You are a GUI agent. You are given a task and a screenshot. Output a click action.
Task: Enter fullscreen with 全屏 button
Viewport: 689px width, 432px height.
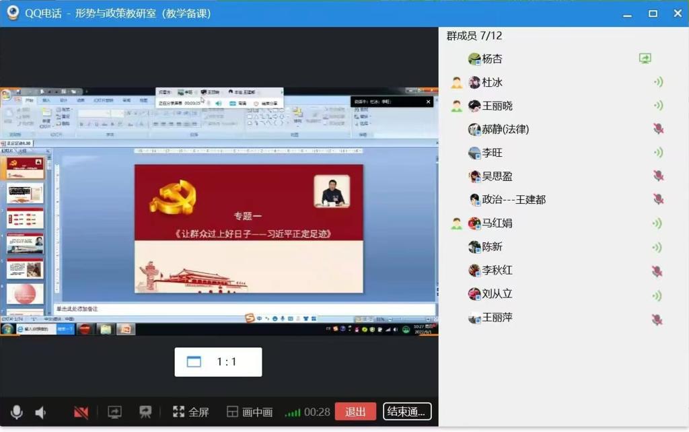tap(191, 412)
